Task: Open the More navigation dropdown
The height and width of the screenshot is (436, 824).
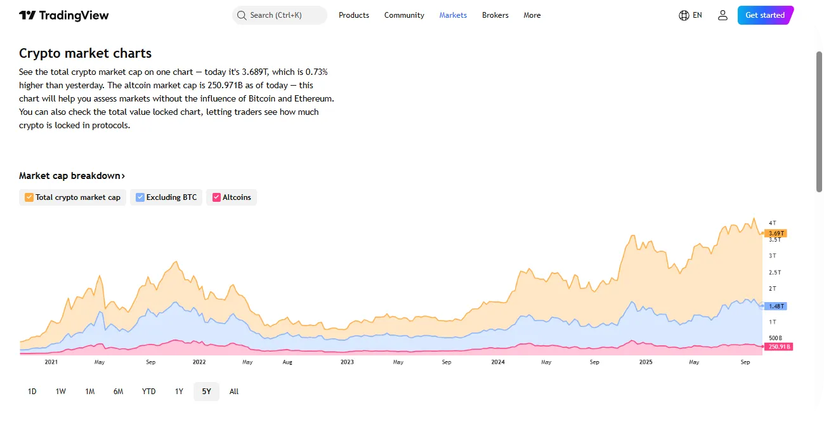Action: 532,15
